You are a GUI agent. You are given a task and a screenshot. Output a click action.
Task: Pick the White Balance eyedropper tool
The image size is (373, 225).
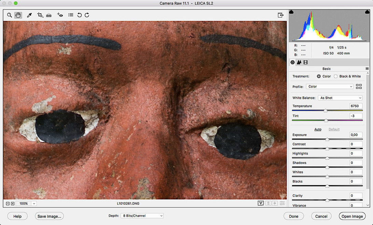pyautogui.click(x=29, y=15)
